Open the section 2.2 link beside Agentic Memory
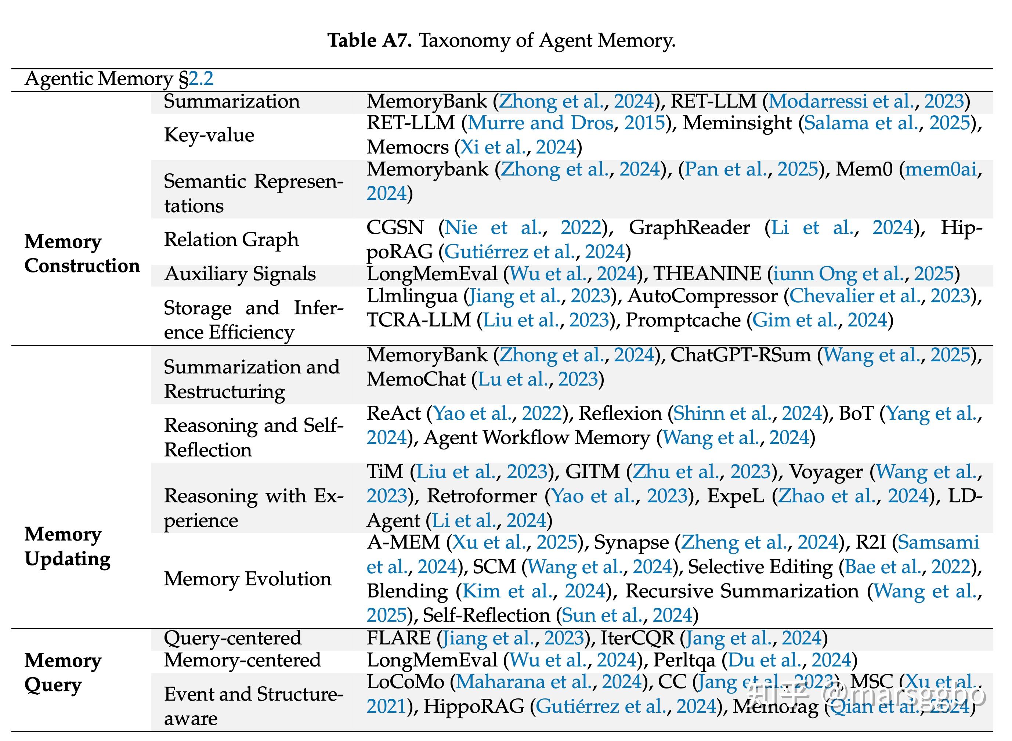 click(x=200, y=79)
